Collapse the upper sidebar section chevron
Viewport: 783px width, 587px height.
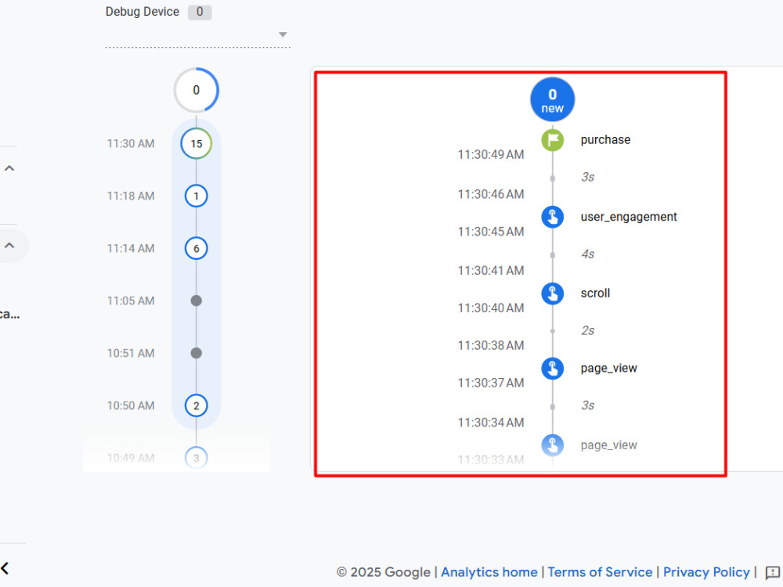pos(9,168)
